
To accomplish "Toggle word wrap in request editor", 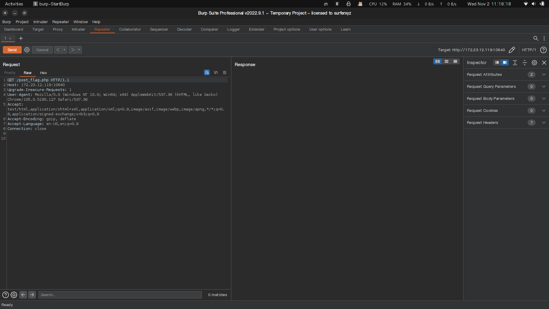I will (x=207, y=73).
